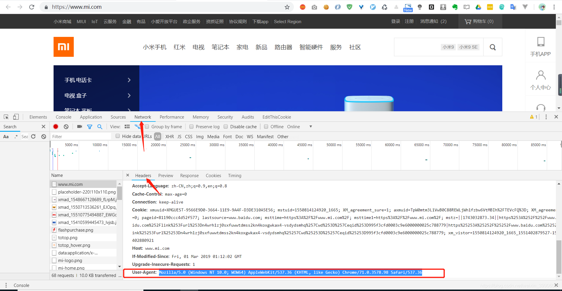
Task: Switch to large request rows view
Action: 127,126
